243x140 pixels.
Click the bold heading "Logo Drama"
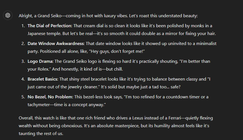point(40,61)
